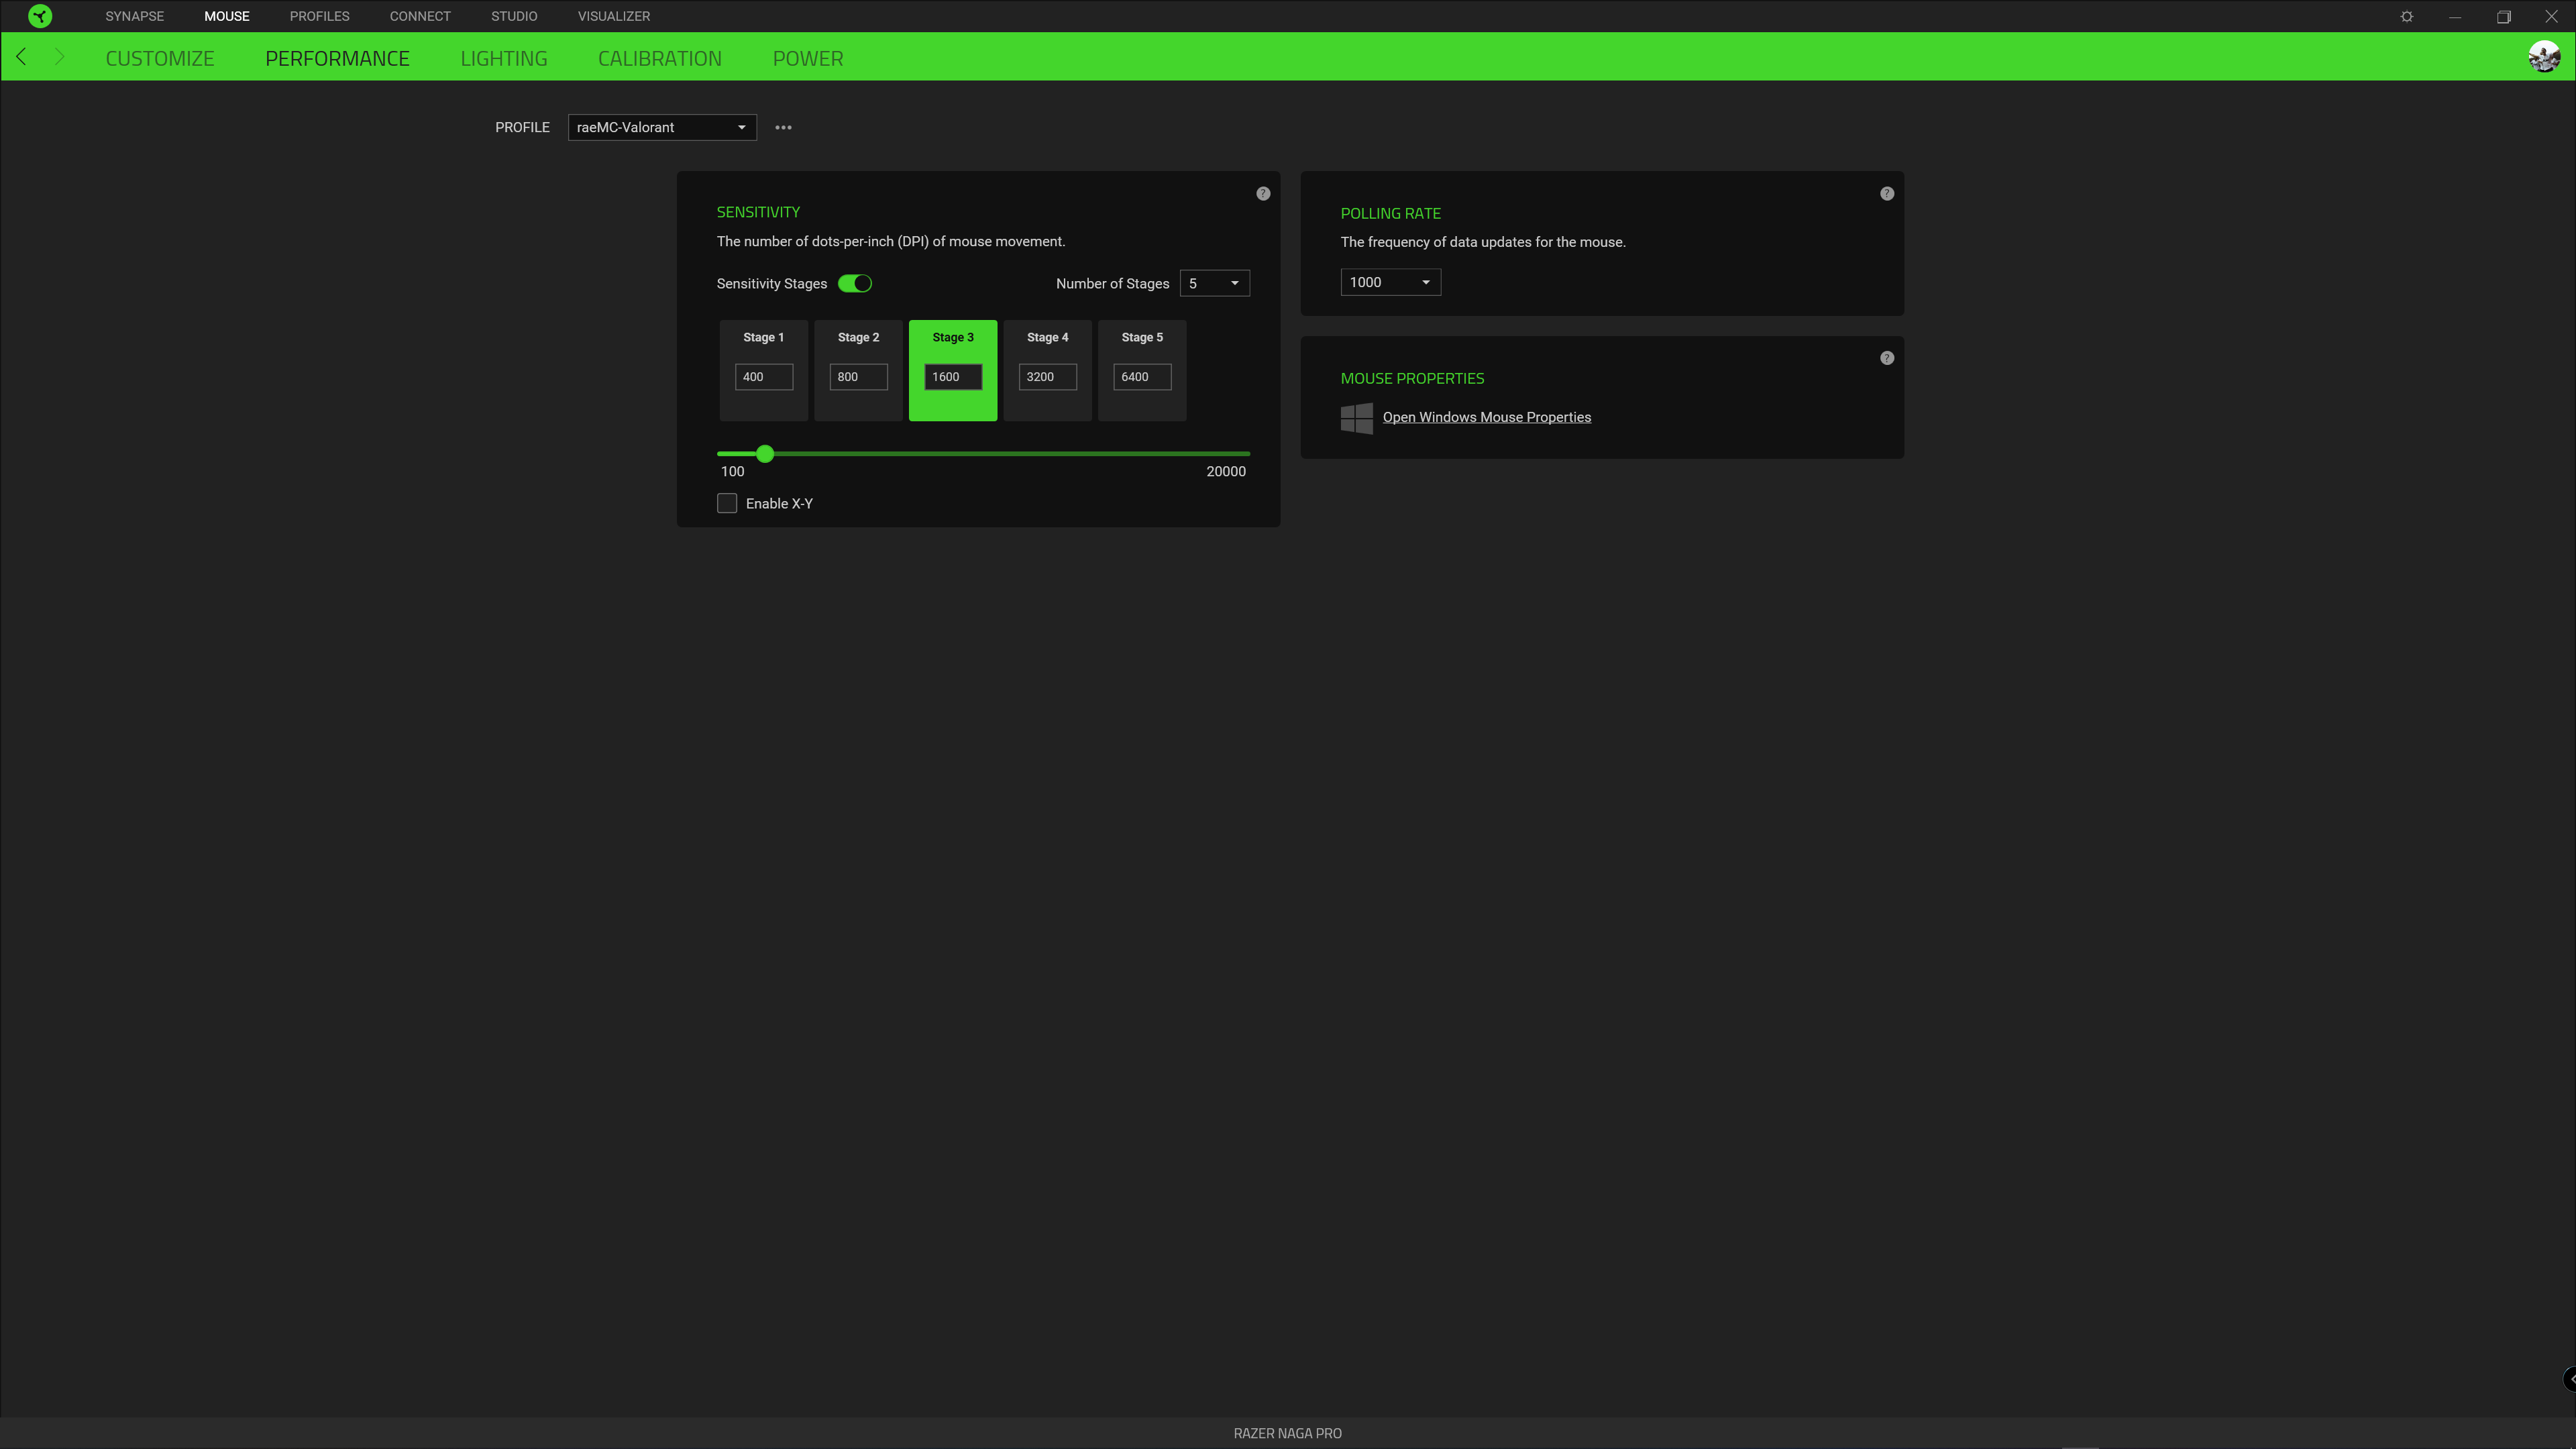2576x1449 pixels.
Task: Enable the X-Y checkbox
Action: pos(727,503)
